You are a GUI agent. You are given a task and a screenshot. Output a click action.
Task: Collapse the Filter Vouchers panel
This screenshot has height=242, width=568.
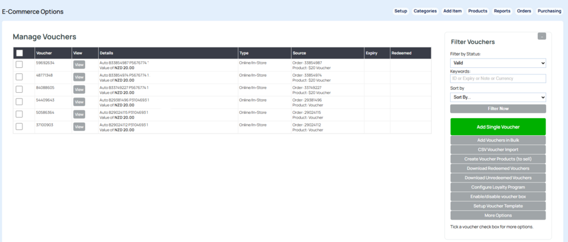point(541,36)
